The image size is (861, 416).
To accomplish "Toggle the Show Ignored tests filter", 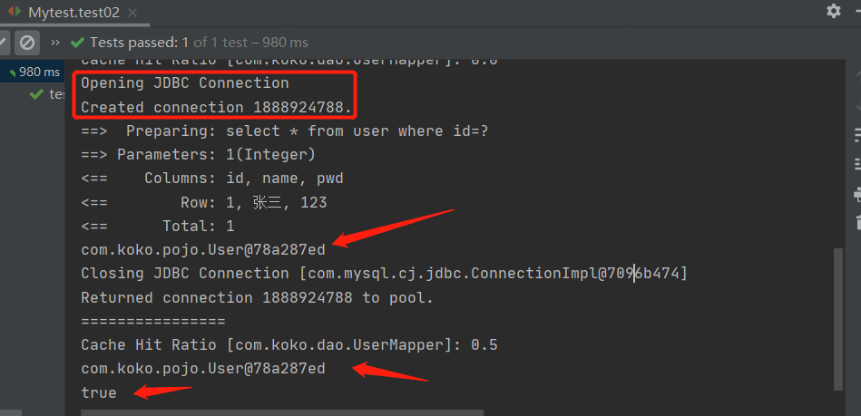I will pyautogui.click(x=27, y=43).
